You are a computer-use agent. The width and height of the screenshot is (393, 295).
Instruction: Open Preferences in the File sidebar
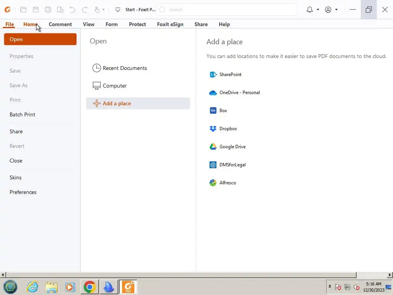(23, 192)
